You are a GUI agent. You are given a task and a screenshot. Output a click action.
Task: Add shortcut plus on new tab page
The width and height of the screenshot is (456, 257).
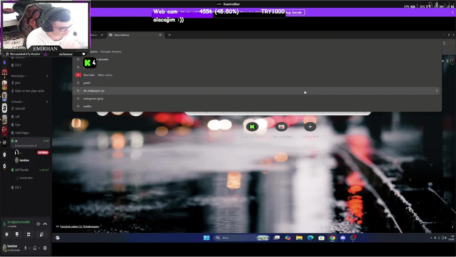(x=310, y=127)
